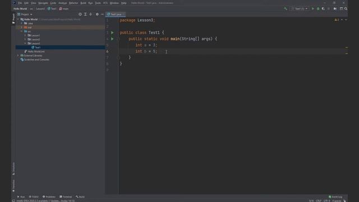Expand External Libraries node

coord(18,56)
